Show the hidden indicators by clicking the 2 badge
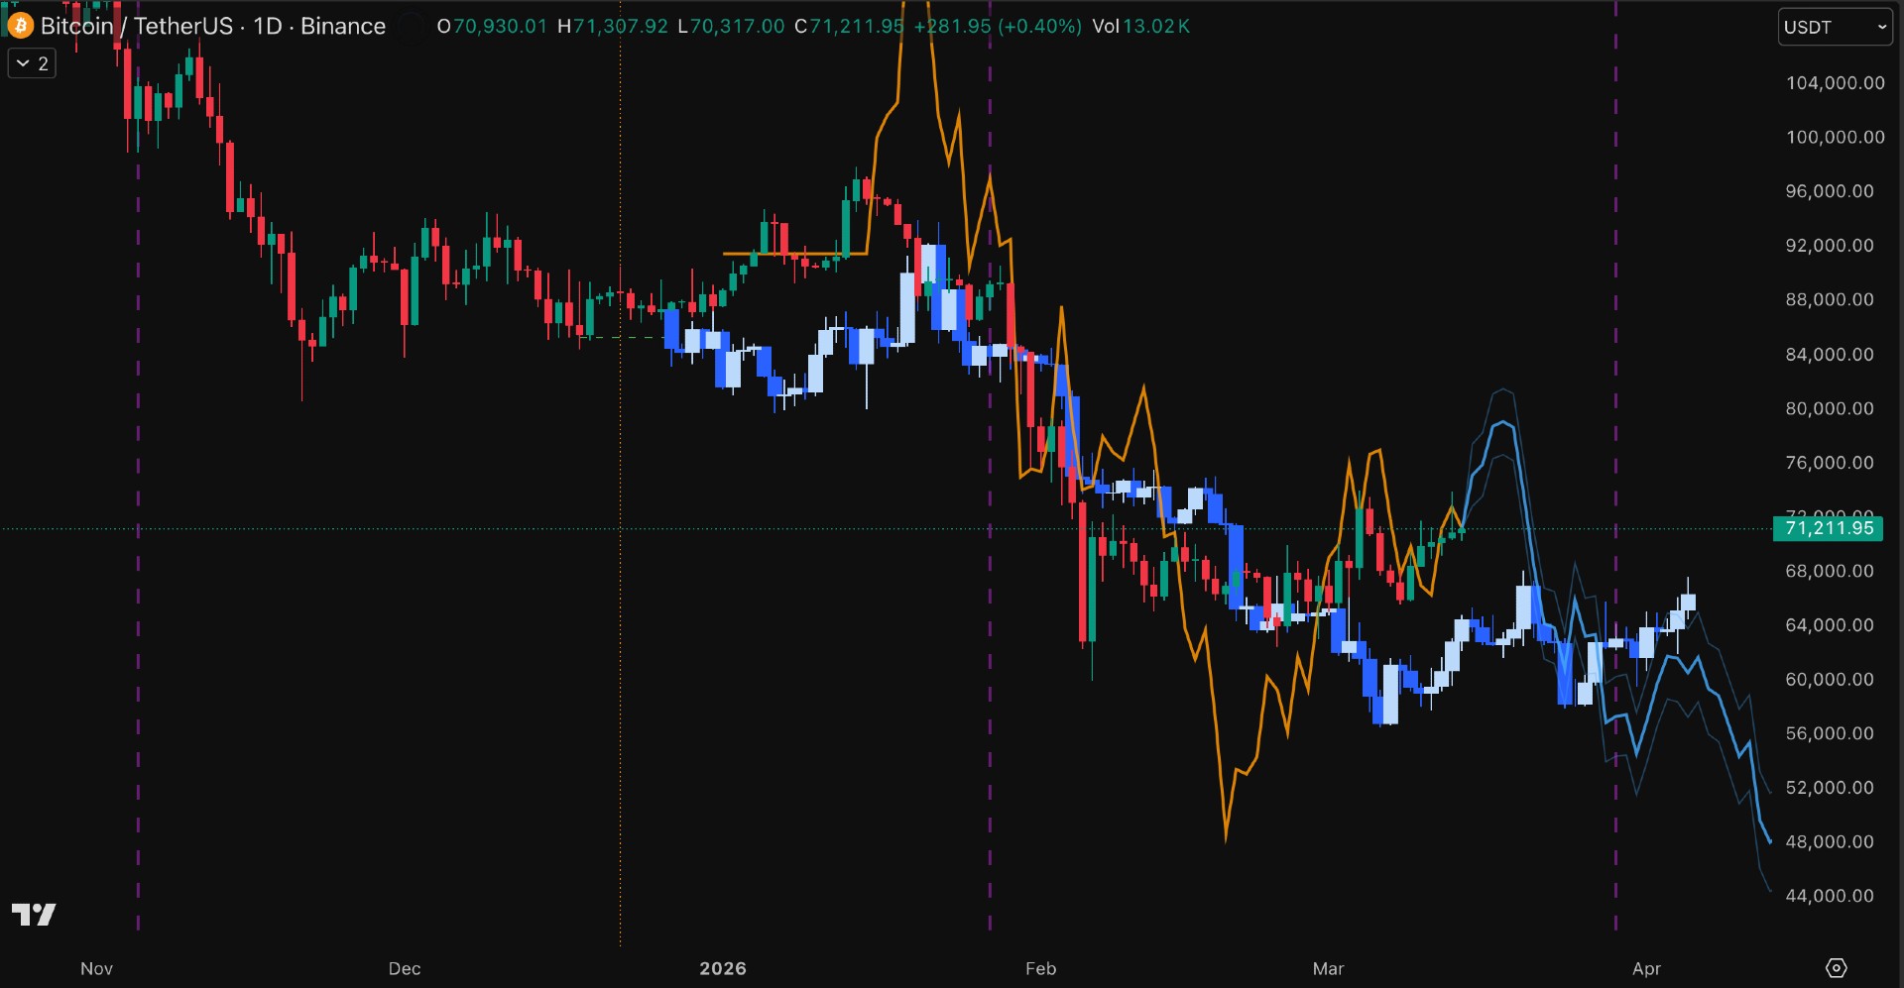Image resolution: width=1904 pixels, height=988 pixels. (43, 62)
